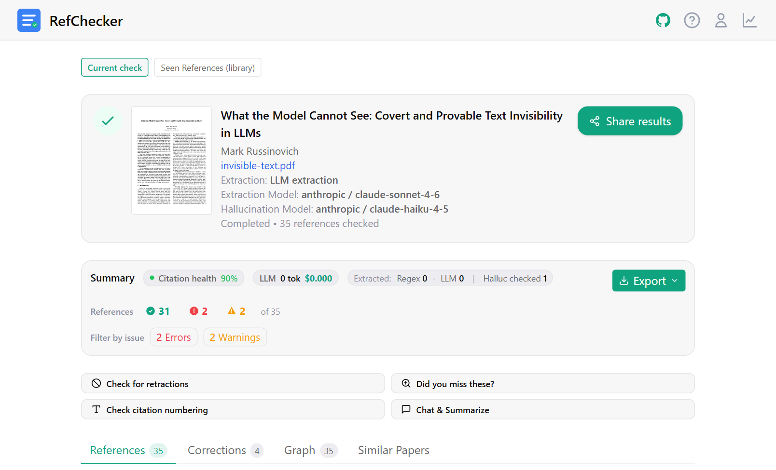776x470 pixels.
Task: Click the paper title "What the Model Cannot See"
Action: [x=392, y=124]
